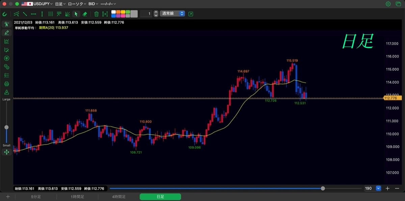The height and width of the screenshot is (201, 405).
Task: Select the trend line drawing tool
Action: 25,14
